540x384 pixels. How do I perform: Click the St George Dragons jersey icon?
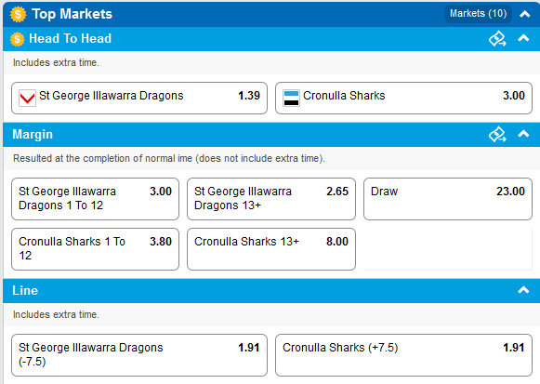point(27,98)
